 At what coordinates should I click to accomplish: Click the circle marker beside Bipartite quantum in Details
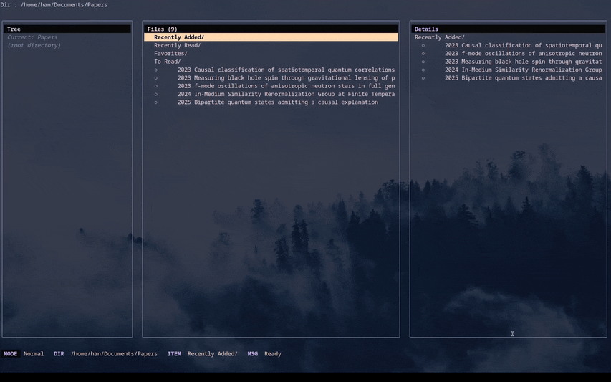[x=423, y=78]
